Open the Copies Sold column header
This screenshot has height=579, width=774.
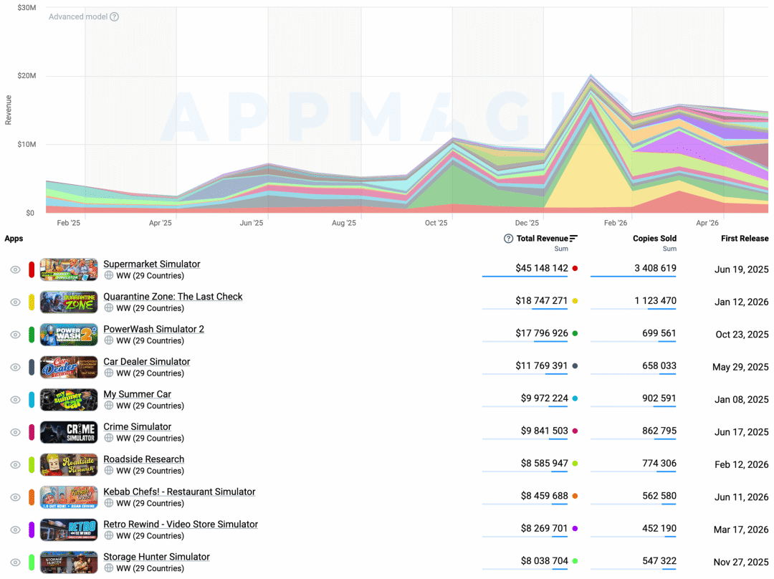[654, 239]
